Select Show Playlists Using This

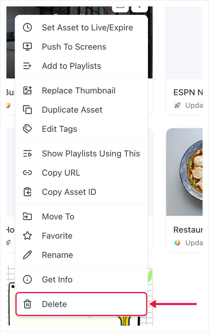(82, 153)
